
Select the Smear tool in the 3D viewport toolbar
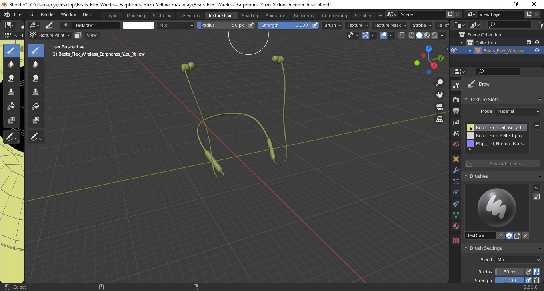point(36,78)
